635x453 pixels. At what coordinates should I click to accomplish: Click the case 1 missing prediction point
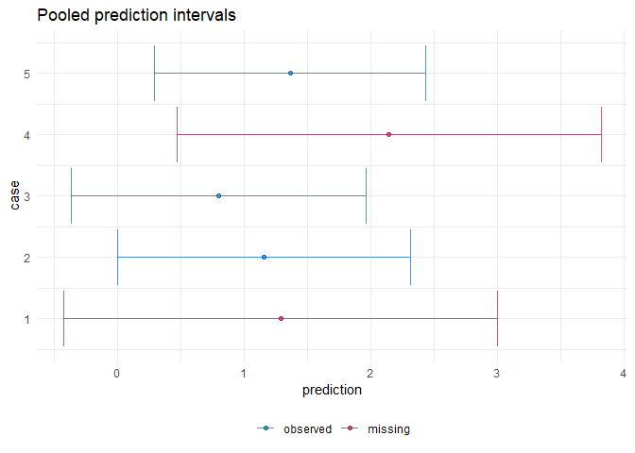pos(281,318)
